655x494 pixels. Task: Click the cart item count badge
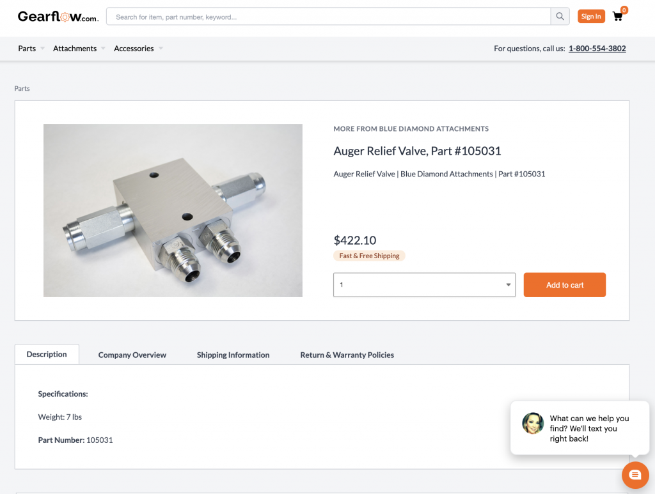point(624,10)
